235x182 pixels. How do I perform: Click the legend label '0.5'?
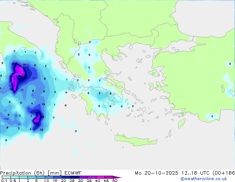coord(13,181)
